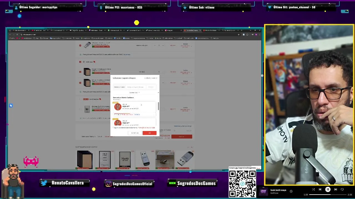Open 'Condições' link of first coupon
355x199 pixels.
137,114
